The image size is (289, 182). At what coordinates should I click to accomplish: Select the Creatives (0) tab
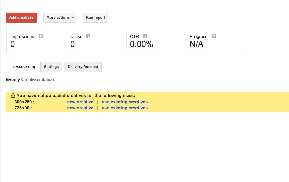(x=24, y=67)
